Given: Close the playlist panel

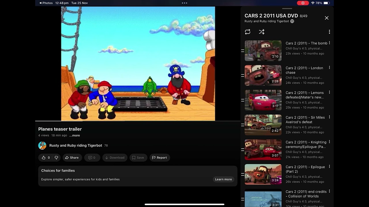Looking at the screenshot, I should (327, 18).
